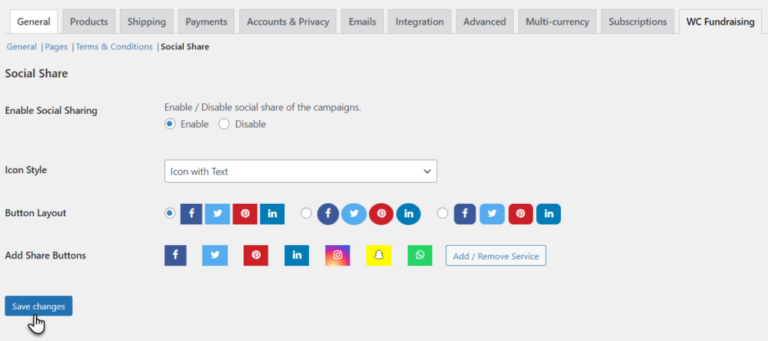
Task: Choose the circular icons button layout
Action: (306, 214)
